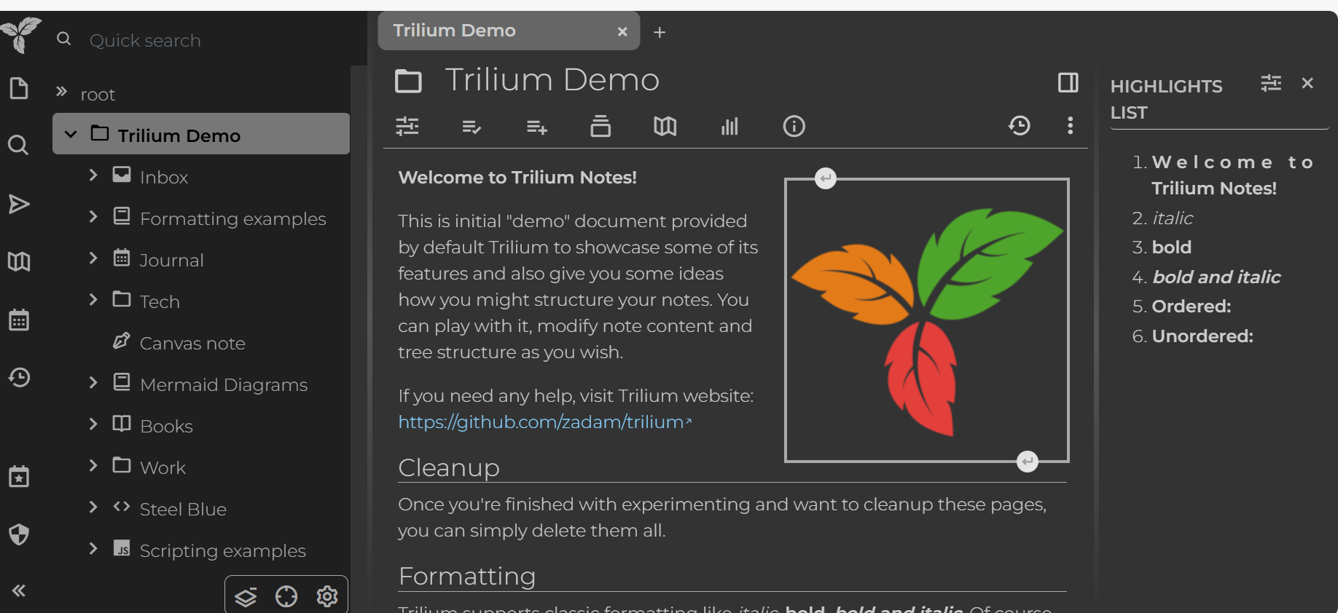Expand the Mermaid Diagrams tree node
Image resolution: width=1338 pixels, height=613 pixels.
click(x=93, y=382)
